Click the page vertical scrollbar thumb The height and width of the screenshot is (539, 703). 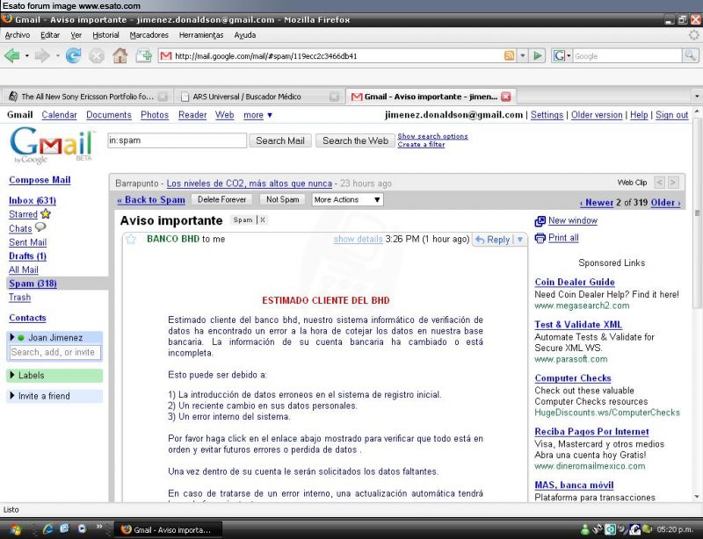(697, 212)
